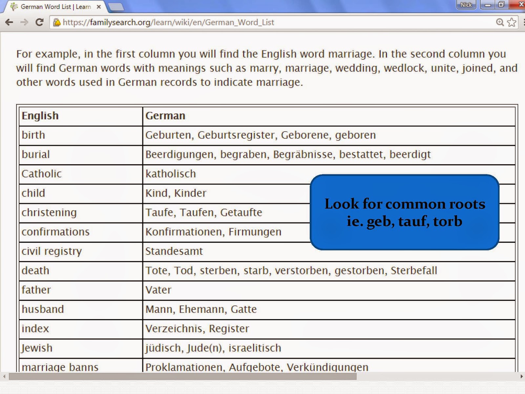This screenshot has width=525, height=394.
Task: Click the scroll right arrow
Action: point(521,376)
